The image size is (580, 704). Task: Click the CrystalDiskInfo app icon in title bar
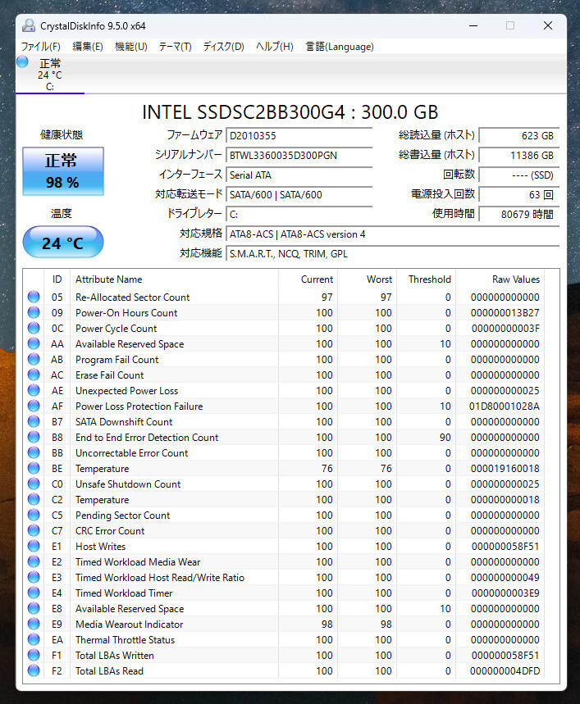click(x=29, y=25)
